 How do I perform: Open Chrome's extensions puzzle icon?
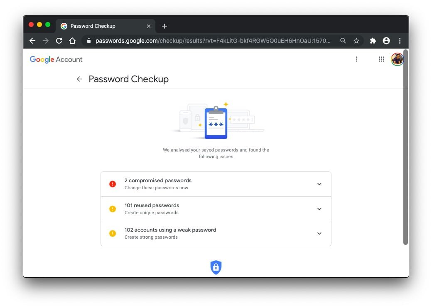pos(373,41)
